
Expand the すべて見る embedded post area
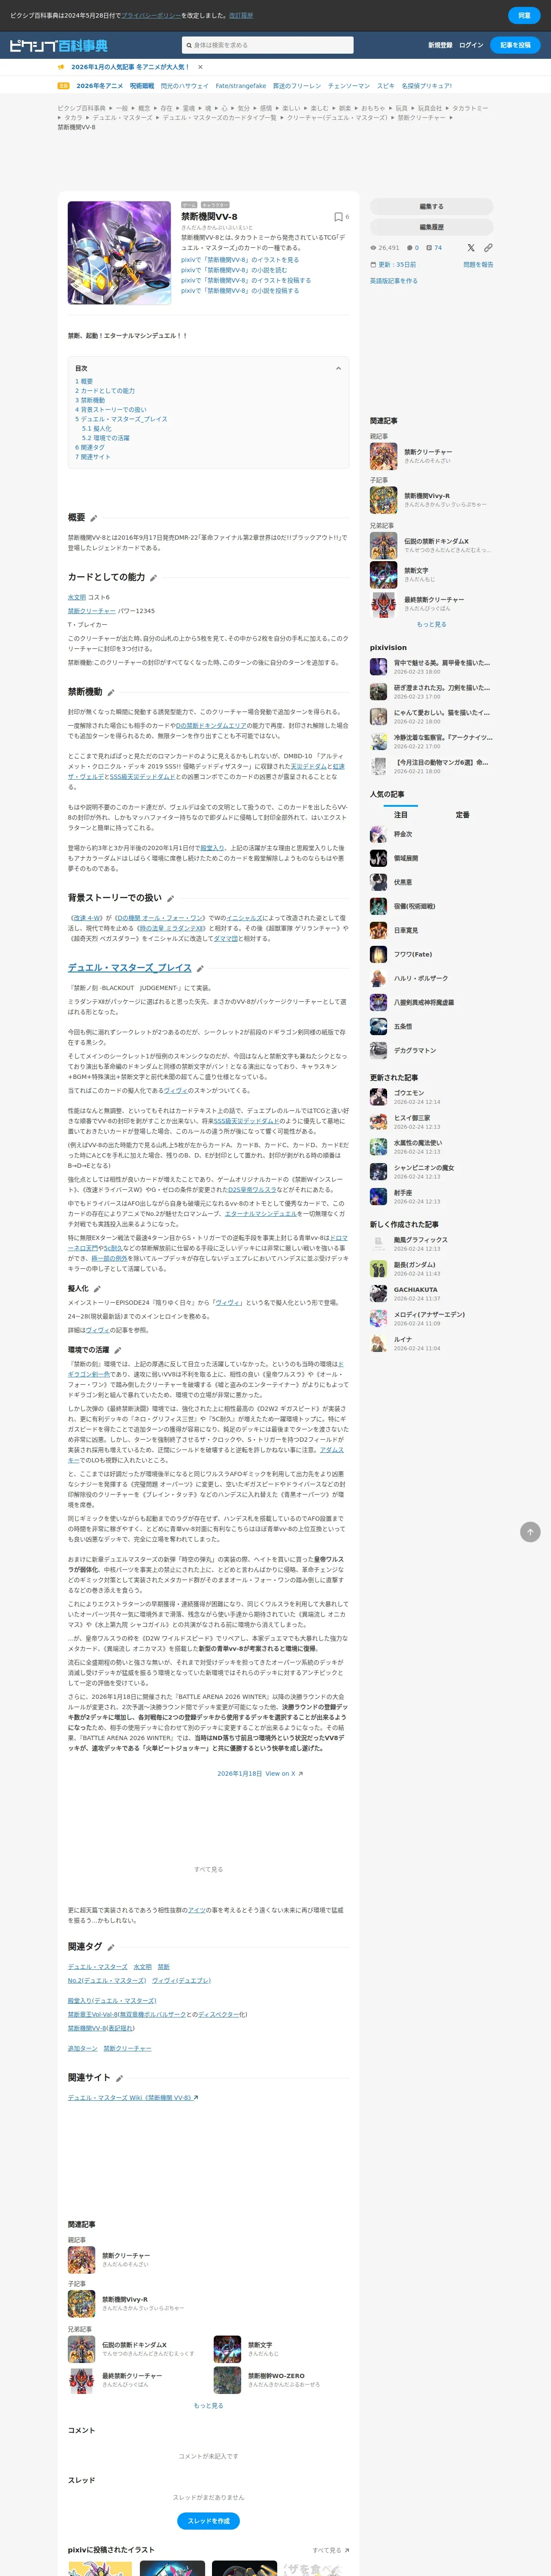(x=208, y=1869)
